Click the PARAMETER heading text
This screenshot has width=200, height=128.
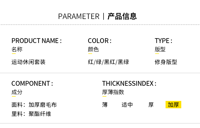coord(79,16)
